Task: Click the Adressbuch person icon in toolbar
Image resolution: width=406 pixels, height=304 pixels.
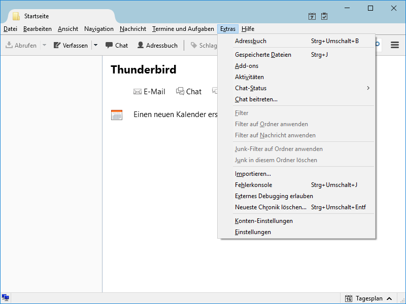Action: coord(141,45)
